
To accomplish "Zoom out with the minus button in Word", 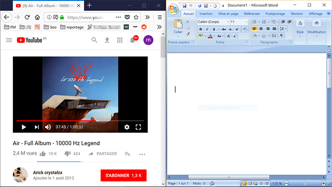I will coord(286,183).
